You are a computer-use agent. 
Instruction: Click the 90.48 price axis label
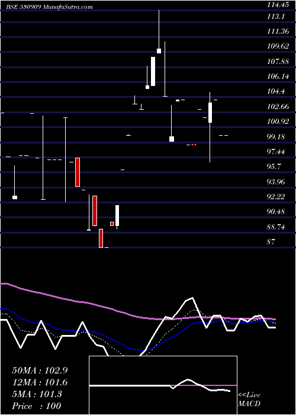276,212
